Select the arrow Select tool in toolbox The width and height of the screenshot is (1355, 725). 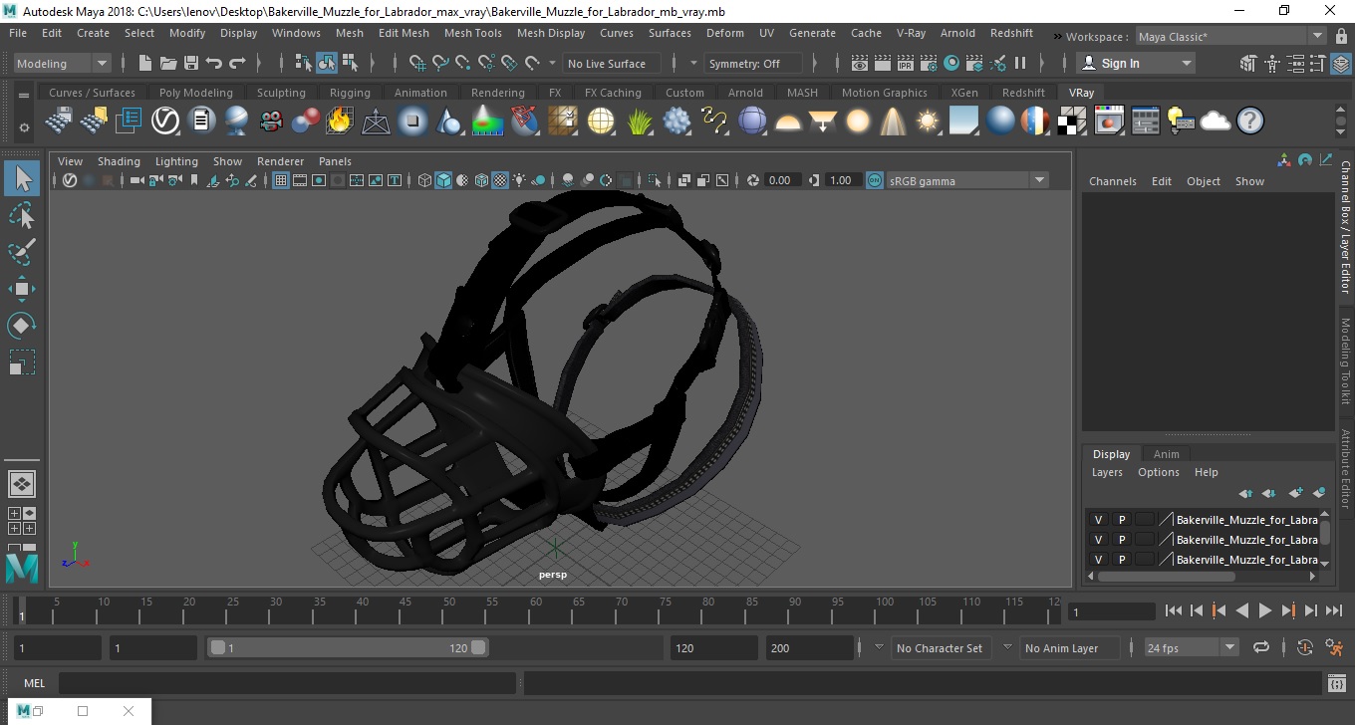(22, 179)
